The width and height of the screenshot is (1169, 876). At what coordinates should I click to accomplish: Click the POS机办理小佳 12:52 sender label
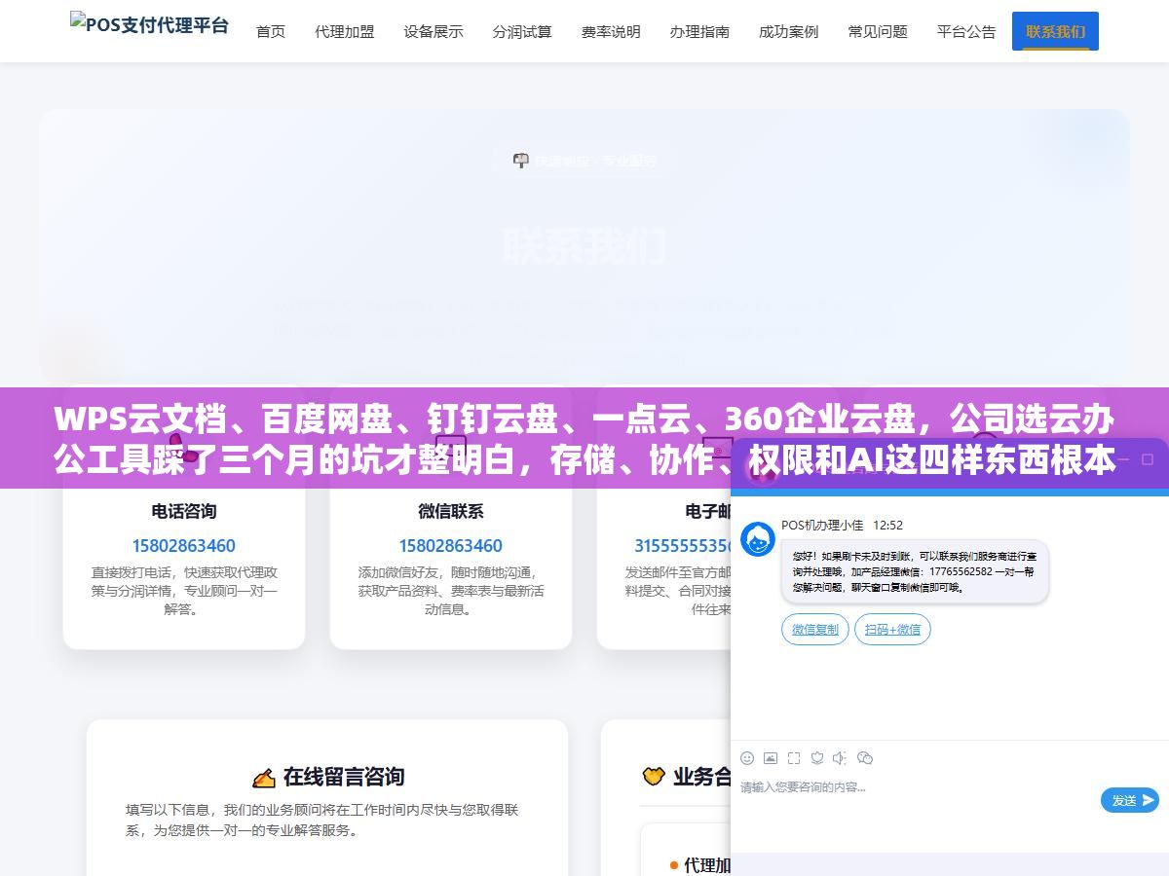(842, 526)
